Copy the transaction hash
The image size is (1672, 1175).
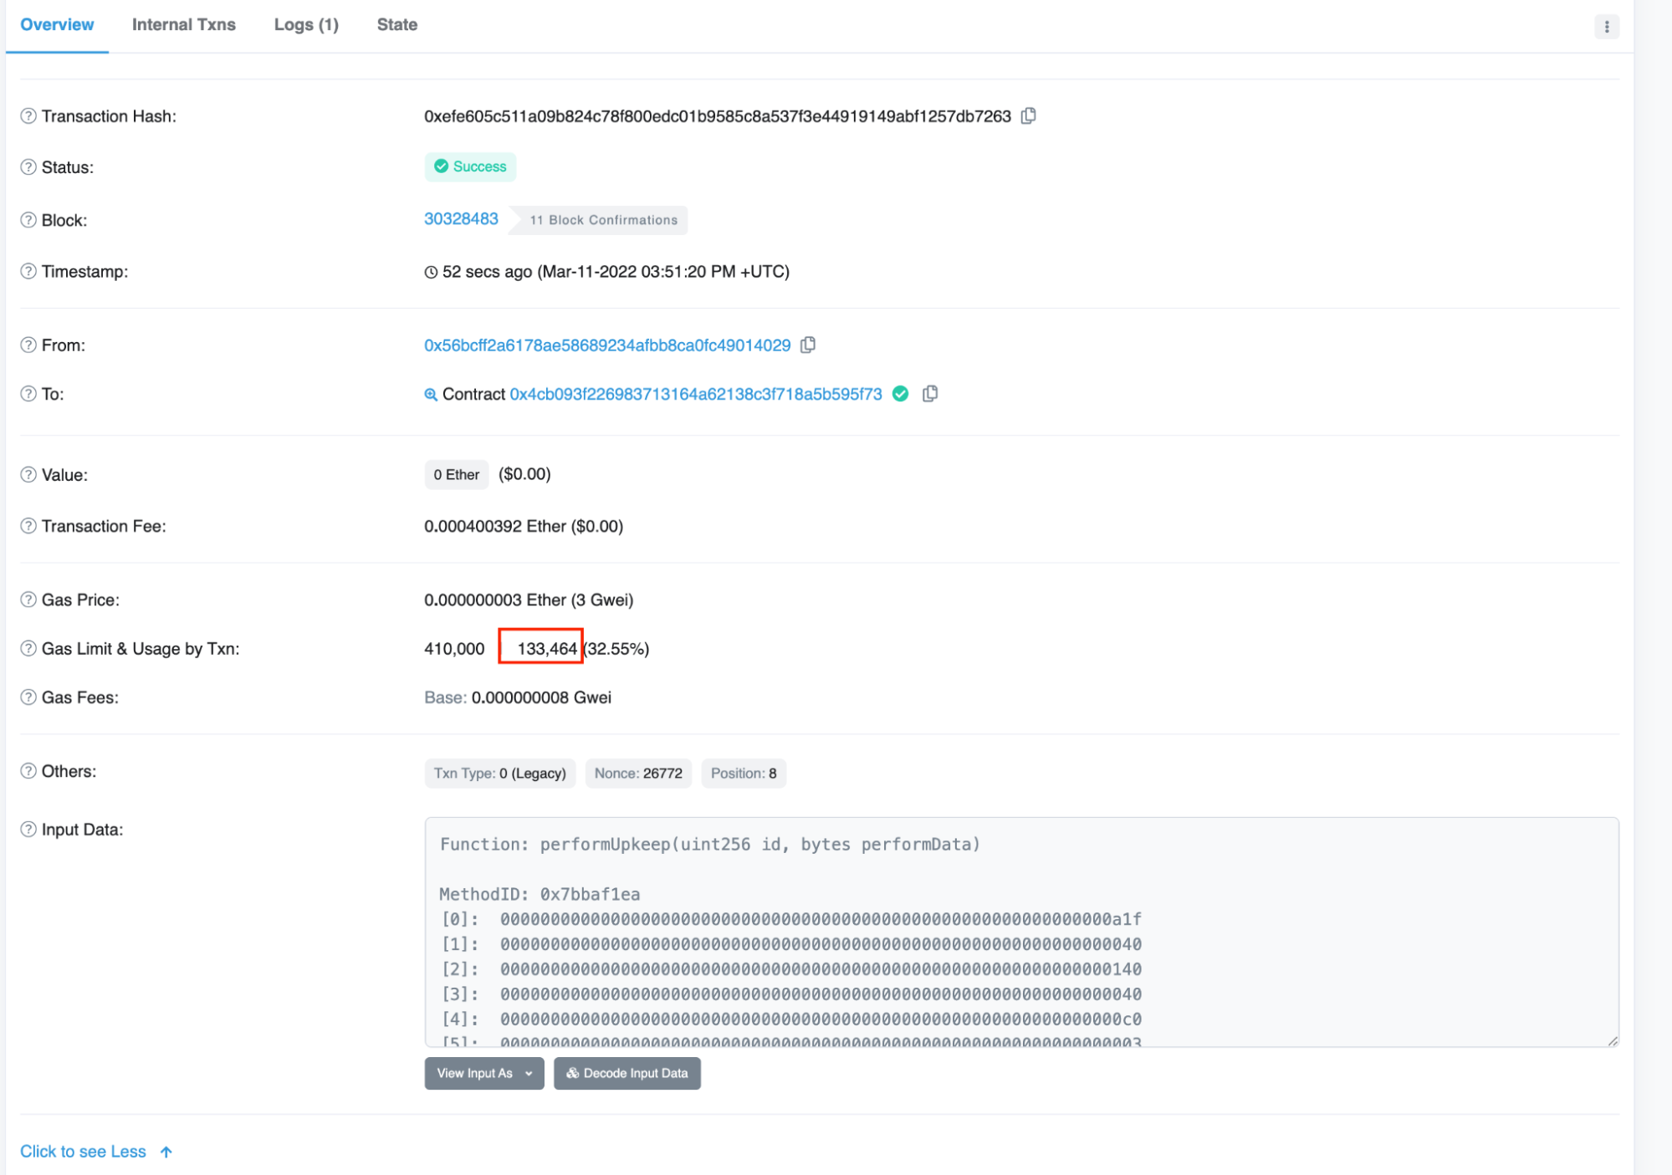(1030, 116)
